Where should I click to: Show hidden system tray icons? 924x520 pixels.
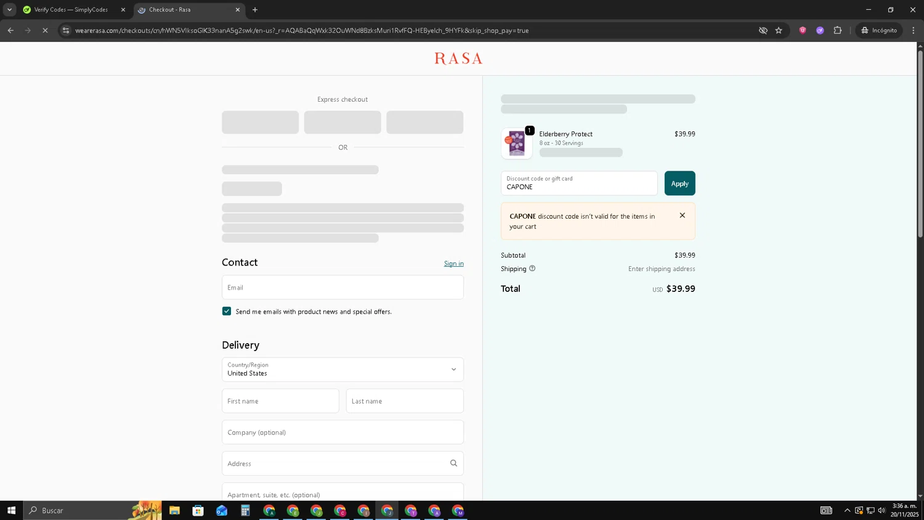(x=847, y=510)
